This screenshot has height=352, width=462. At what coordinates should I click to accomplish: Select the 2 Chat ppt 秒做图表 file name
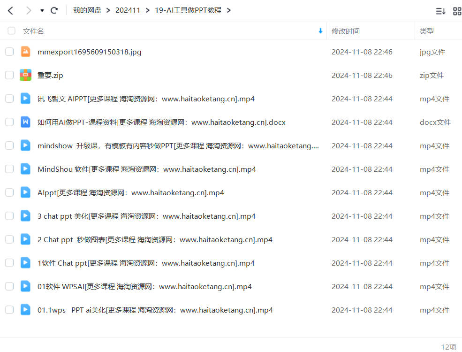[x=155, y=240]
